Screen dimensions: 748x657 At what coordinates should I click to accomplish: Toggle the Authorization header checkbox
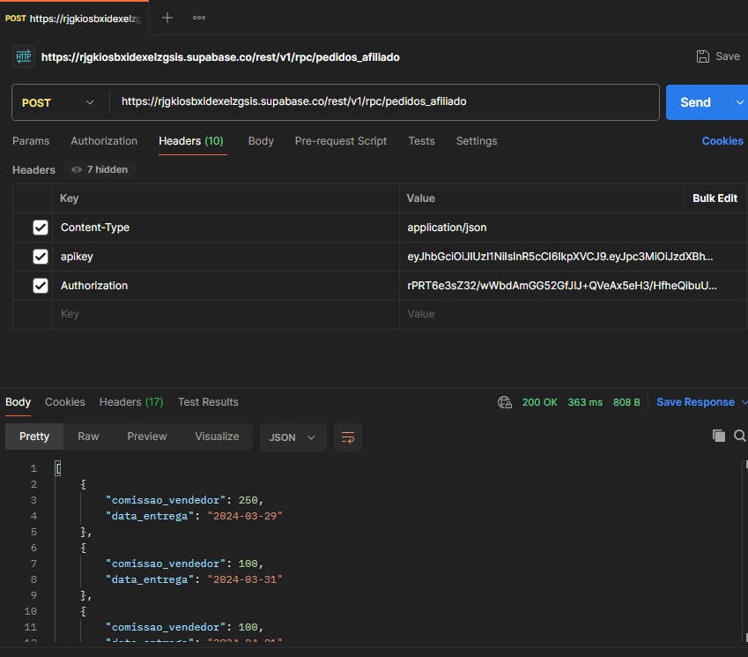click(41, 286)
